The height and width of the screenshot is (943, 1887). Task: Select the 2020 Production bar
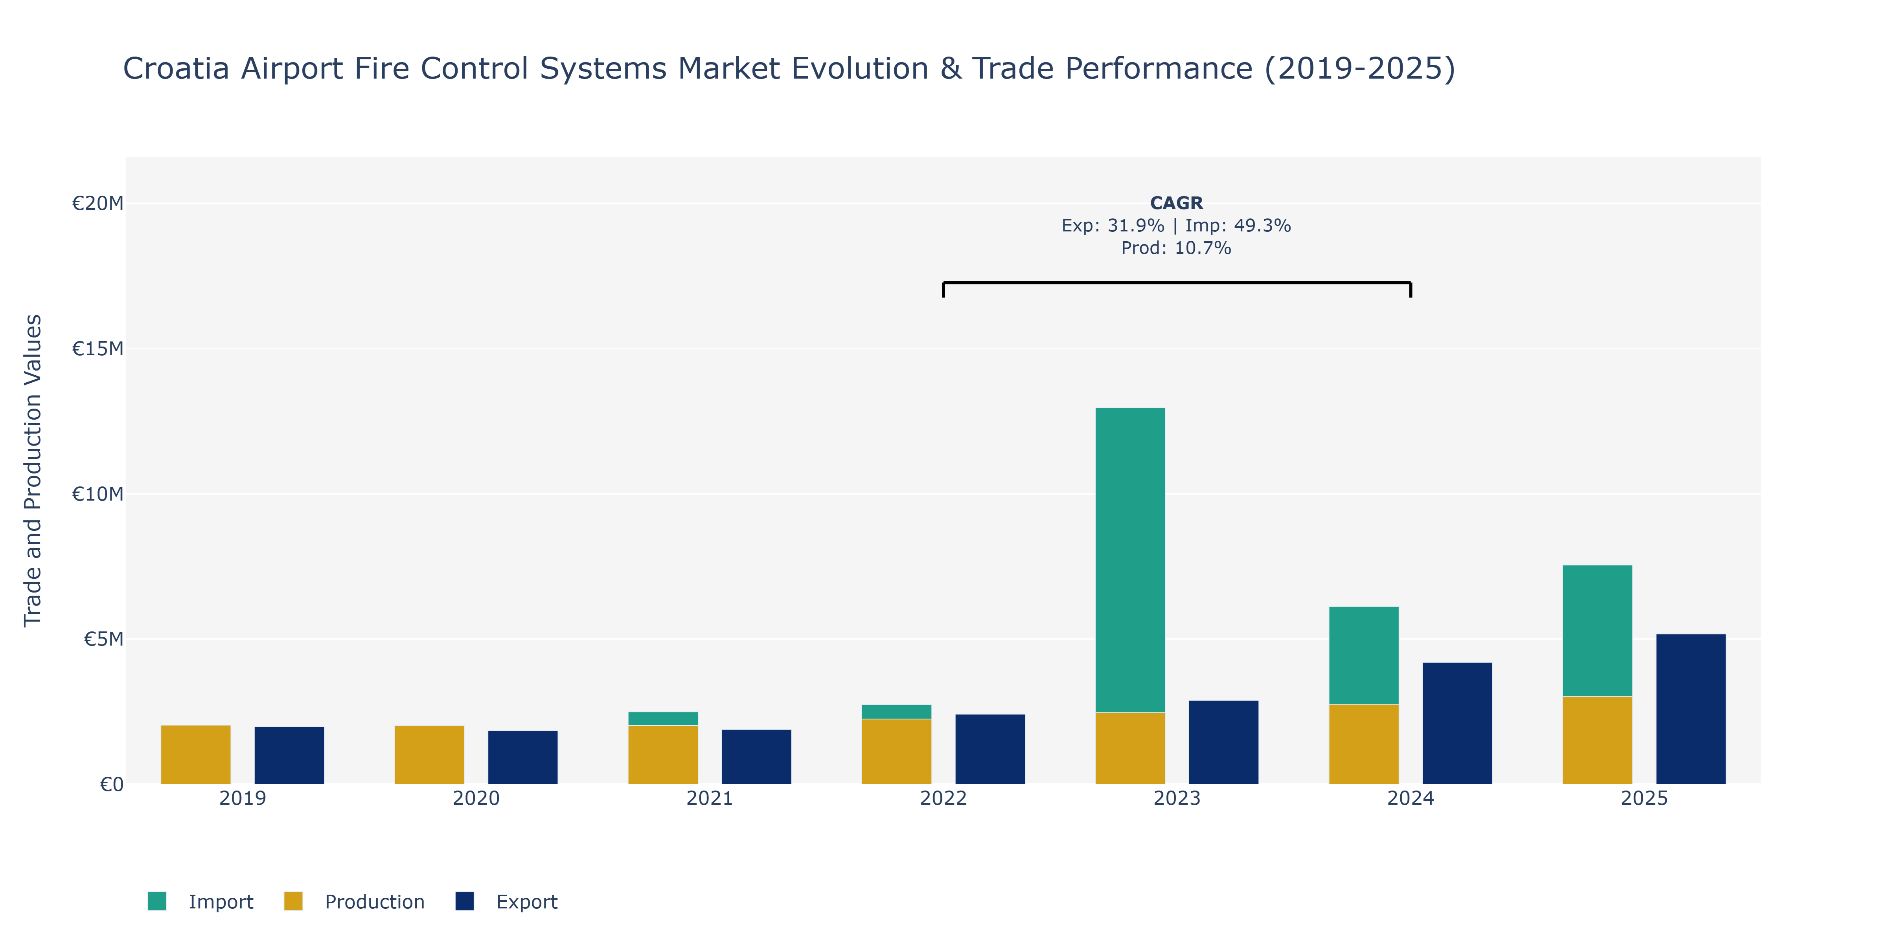pos(429,755)
